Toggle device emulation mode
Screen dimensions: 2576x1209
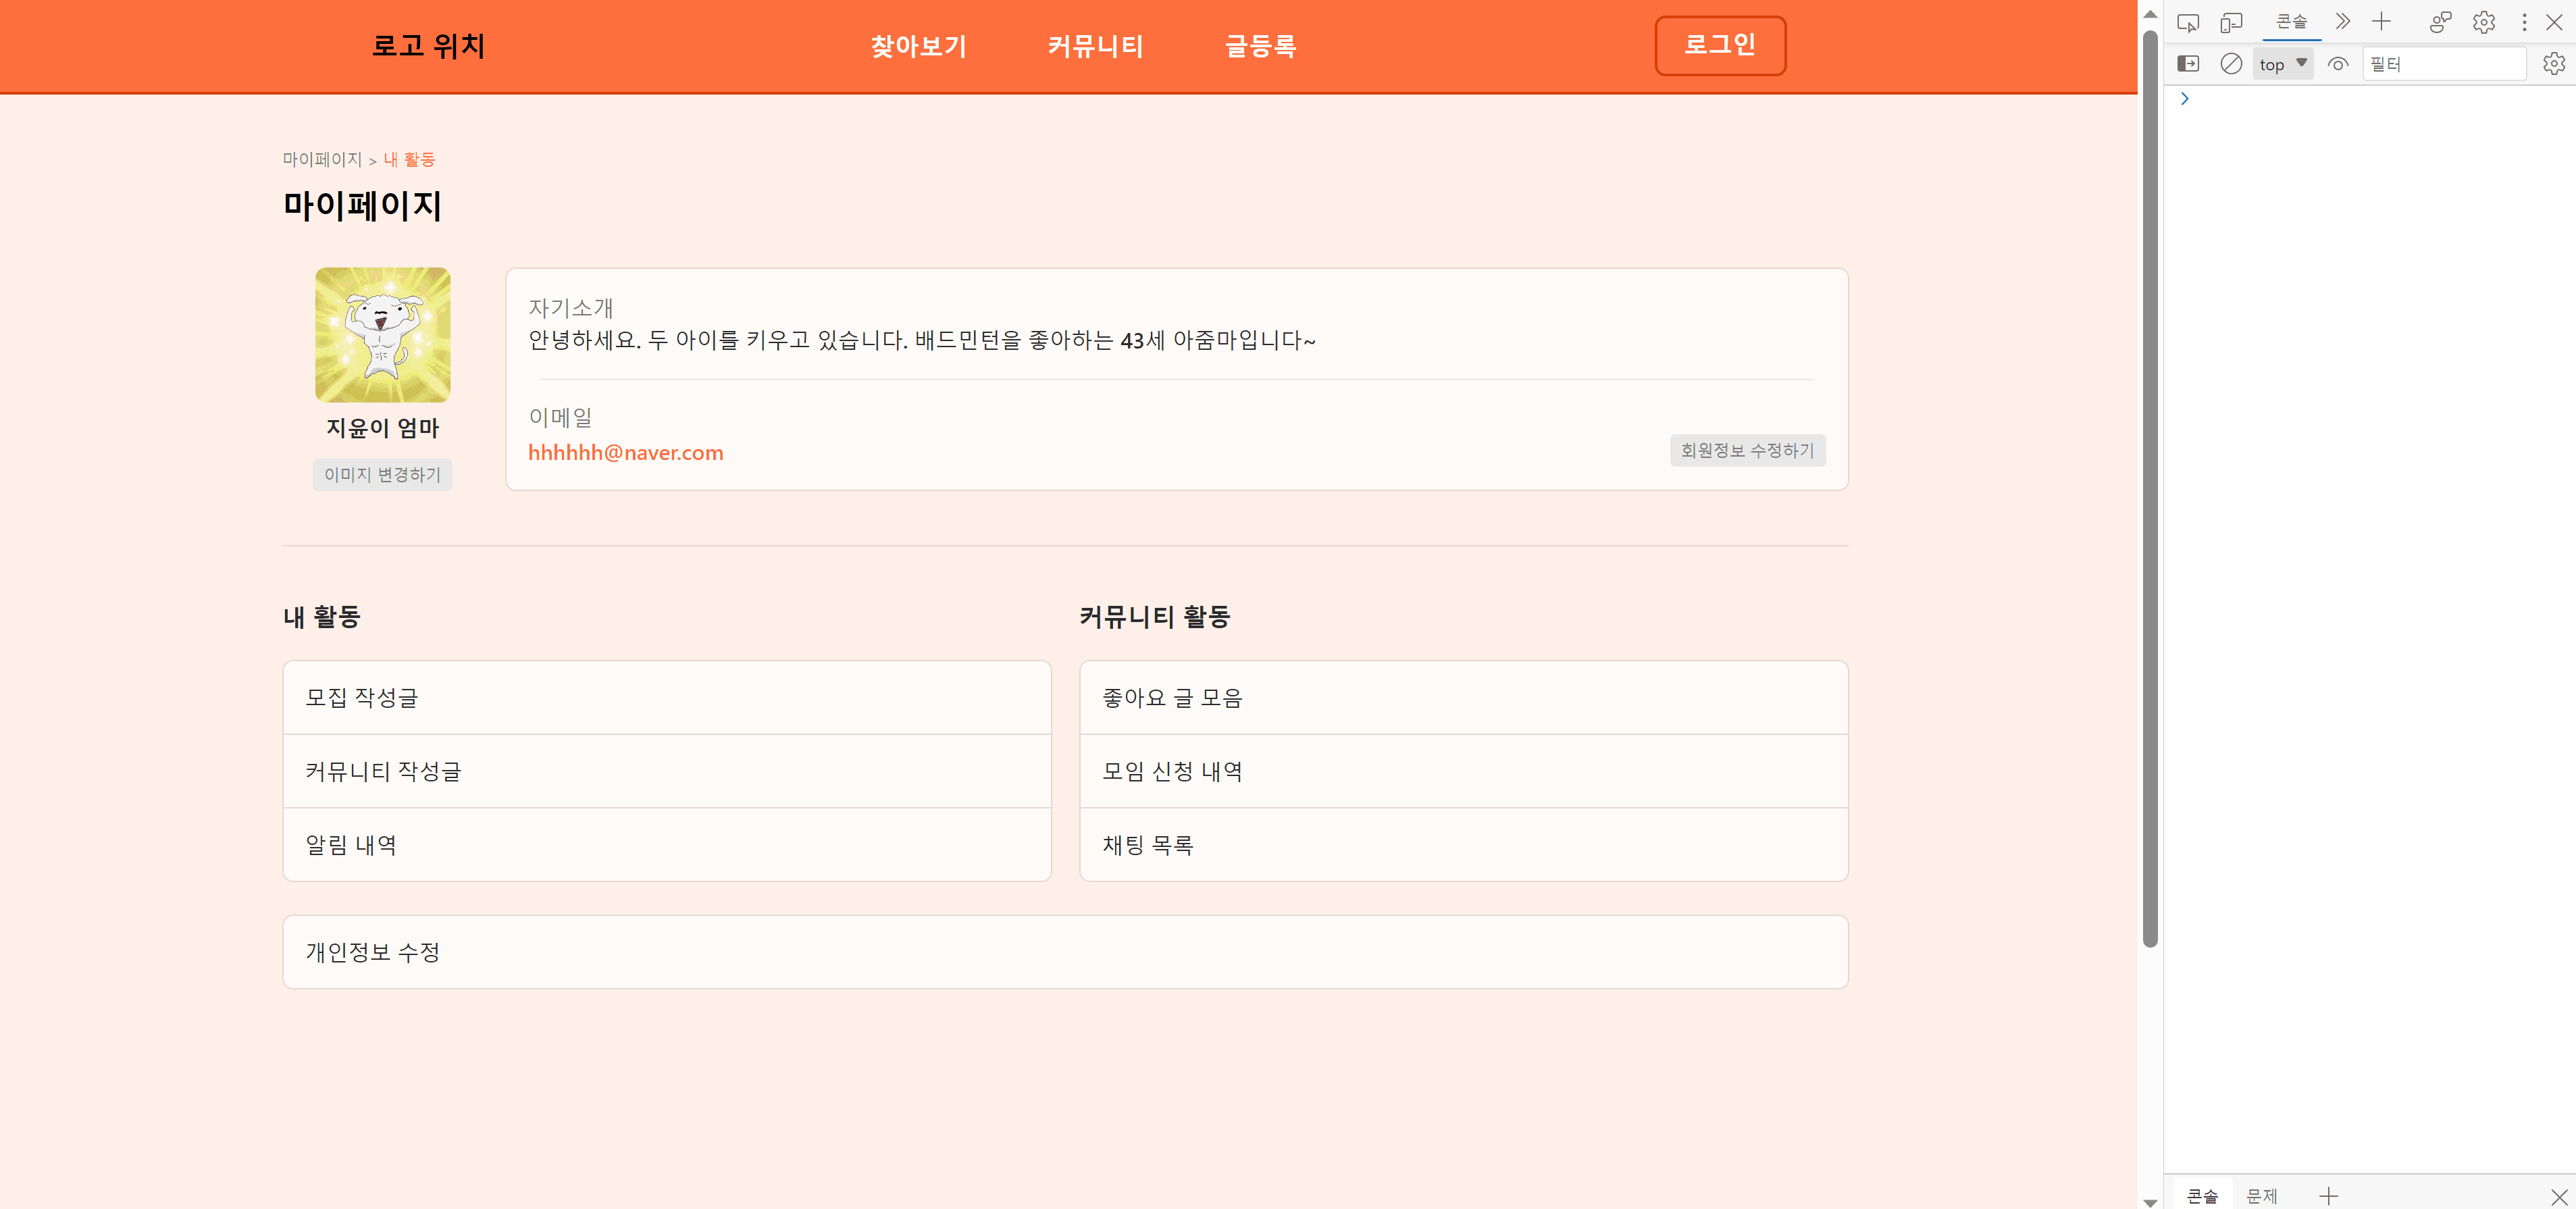2231,21
